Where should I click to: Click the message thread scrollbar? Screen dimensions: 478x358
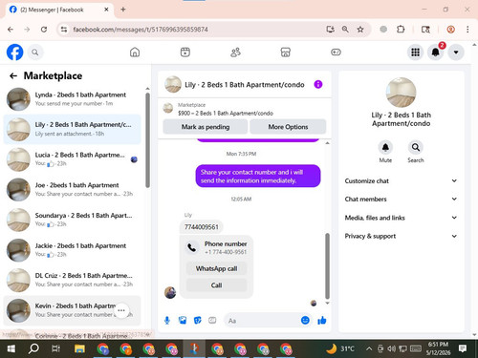[327, 265]
